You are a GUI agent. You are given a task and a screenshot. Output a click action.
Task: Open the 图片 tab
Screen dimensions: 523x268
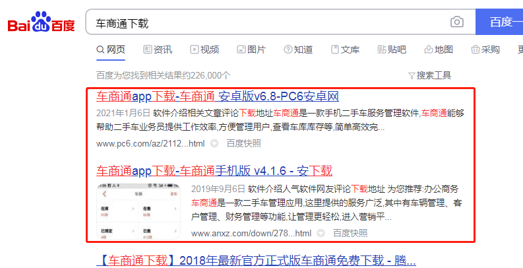click(251, 50)
